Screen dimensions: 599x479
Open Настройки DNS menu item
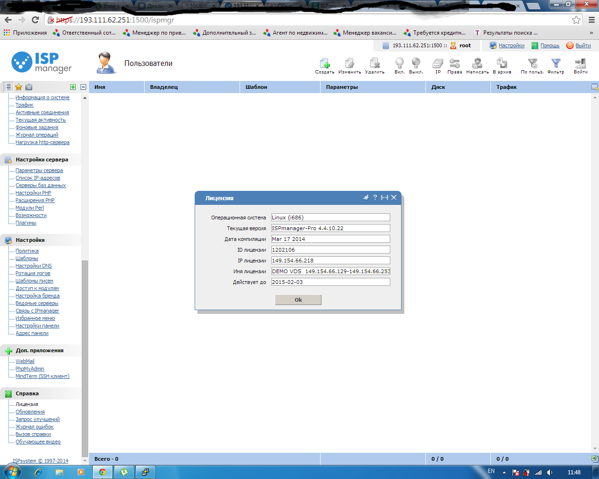(34, 266)
